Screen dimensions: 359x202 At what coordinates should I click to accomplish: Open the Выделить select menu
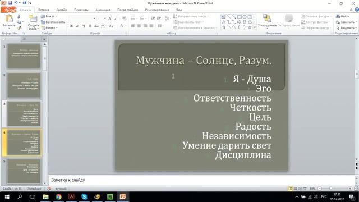click(346, 28)
